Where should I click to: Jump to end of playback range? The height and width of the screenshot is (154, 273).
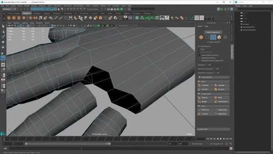[x=230, y=139]
